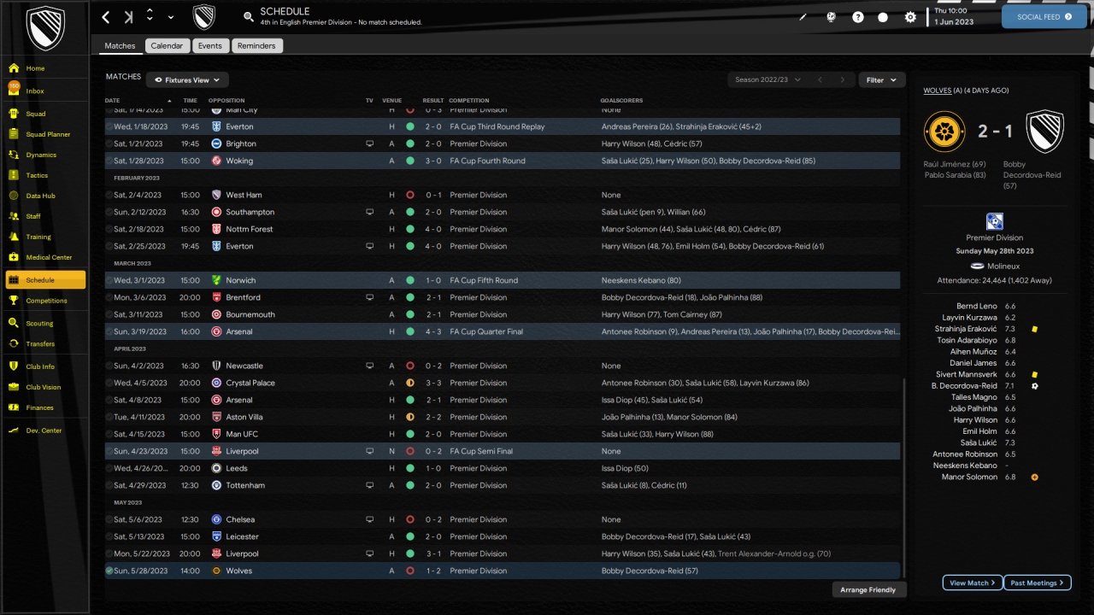Toggle the check circle on the Tottenham row
The width and height of the screenshot is (1094, 615).
click(109, 485)
